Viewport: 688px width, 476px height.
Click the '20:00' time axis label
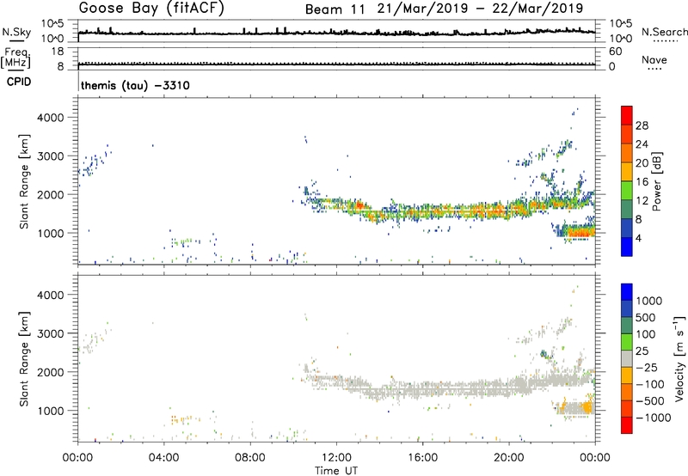[509, 458]
